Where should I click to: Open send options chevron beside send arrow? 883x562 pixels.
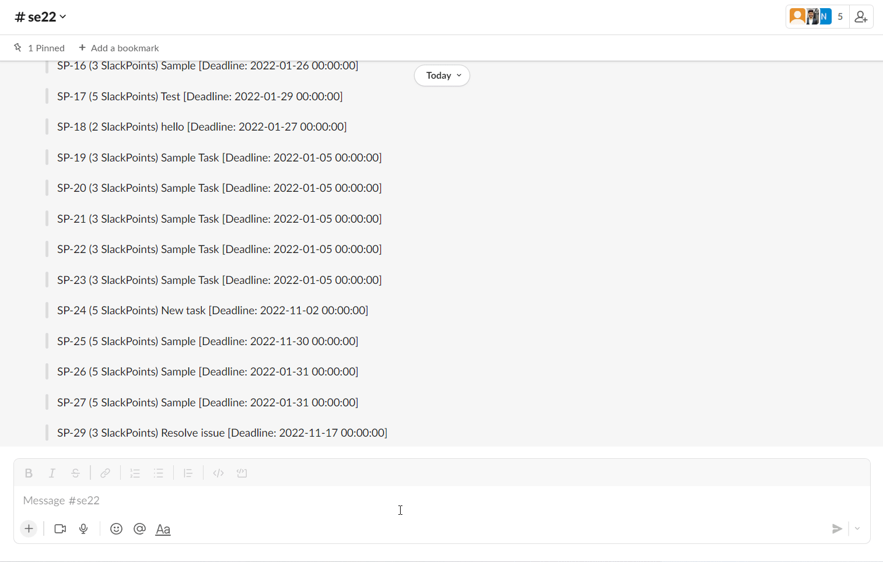[857, 529]
